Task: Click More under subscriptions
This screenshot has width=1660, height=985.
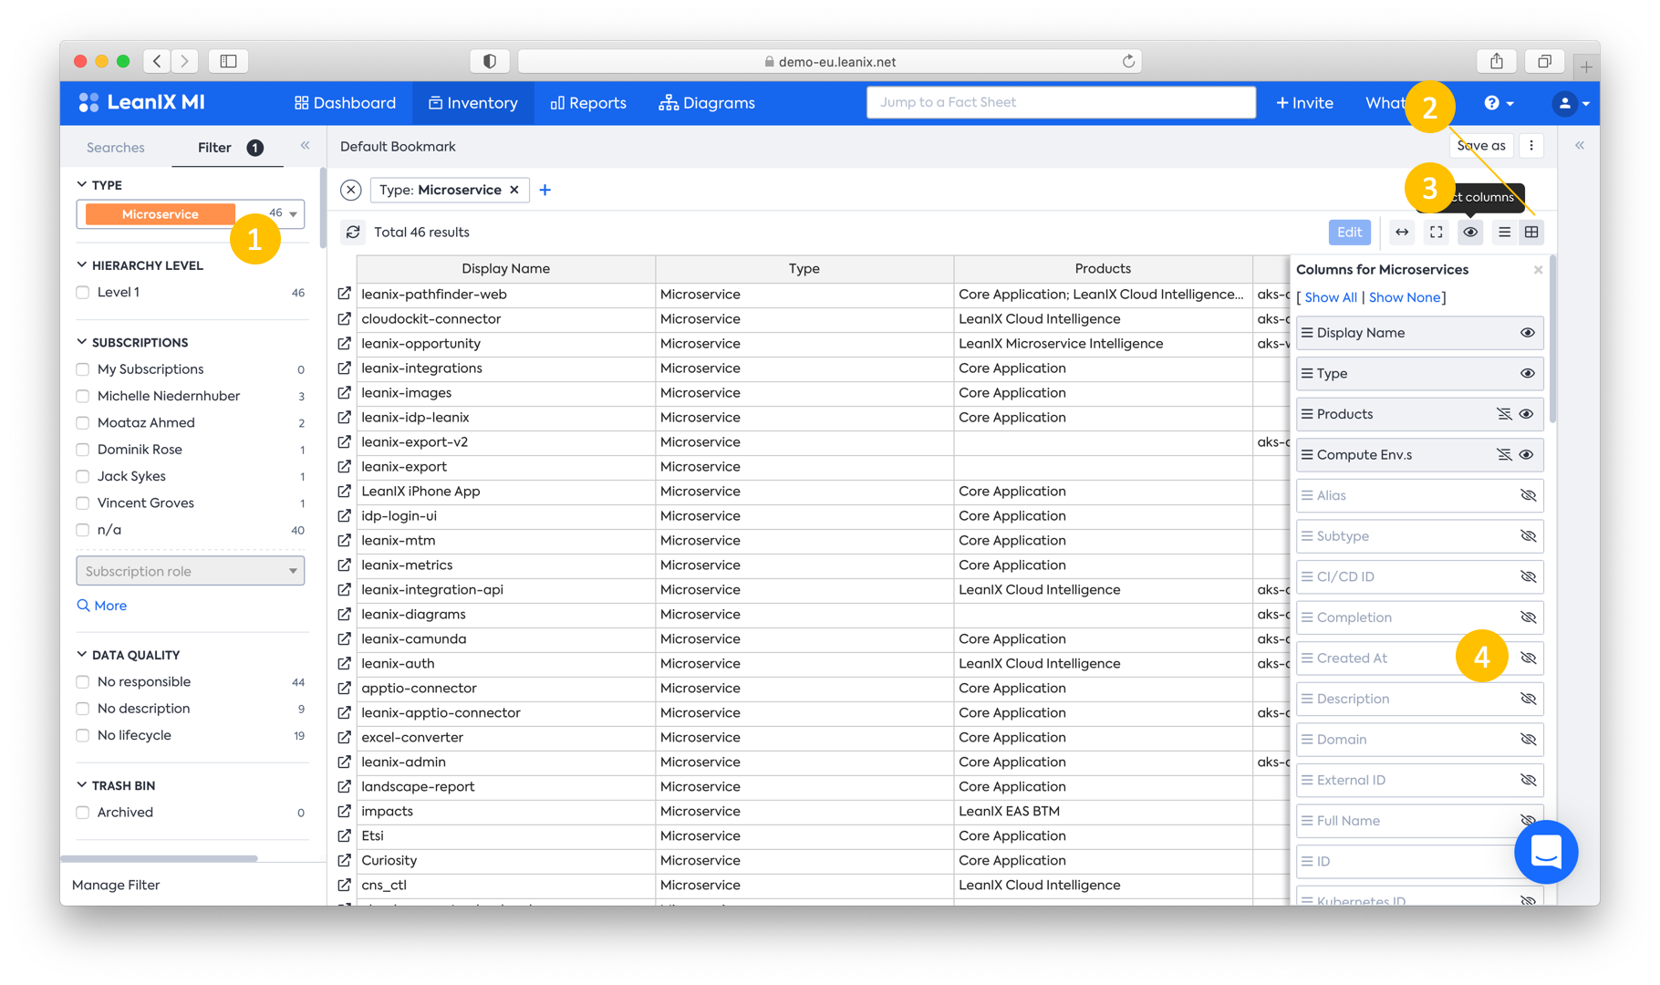Action: point(102,606)
